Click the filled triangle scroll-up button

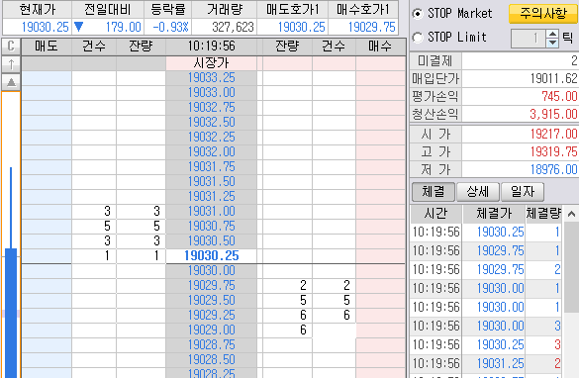(x=11, y=82)
